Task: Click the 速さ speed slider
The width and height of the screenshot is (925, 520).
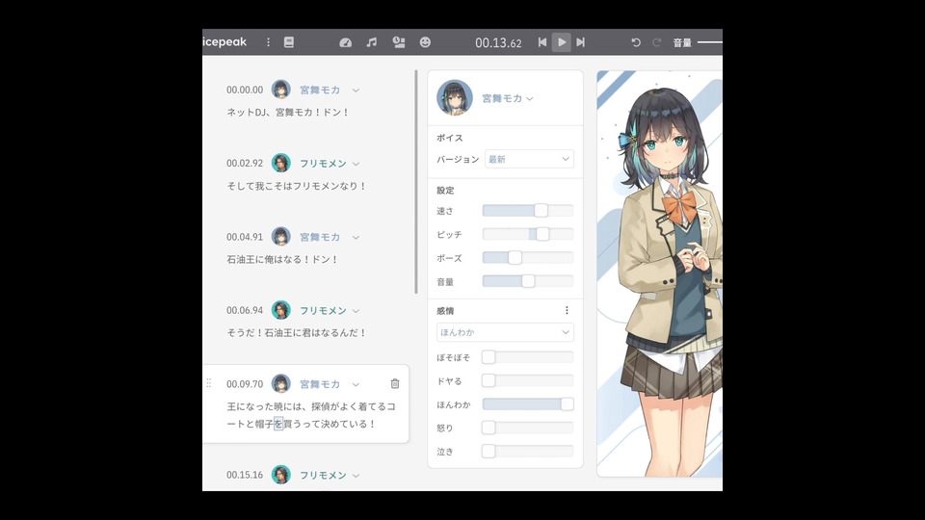Action: (x=528, y=211)
